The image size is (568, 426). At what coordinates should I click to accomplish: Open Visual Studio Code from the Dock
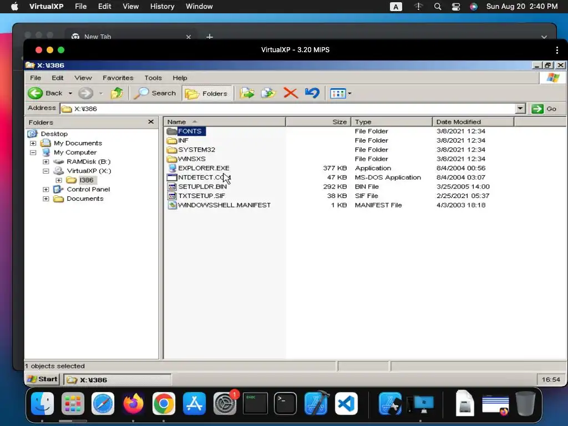click(346, 404)
